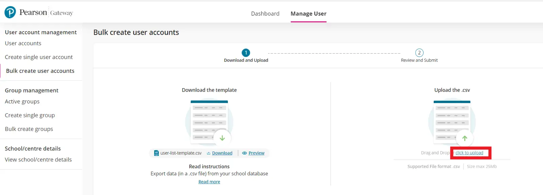Click the green download arrow circle icon
The image size is (543, 195).
222,138
